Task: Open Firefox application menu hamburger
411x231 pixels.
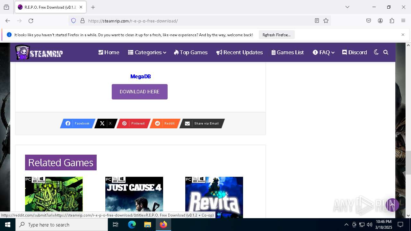Action: tap(403, 21)
